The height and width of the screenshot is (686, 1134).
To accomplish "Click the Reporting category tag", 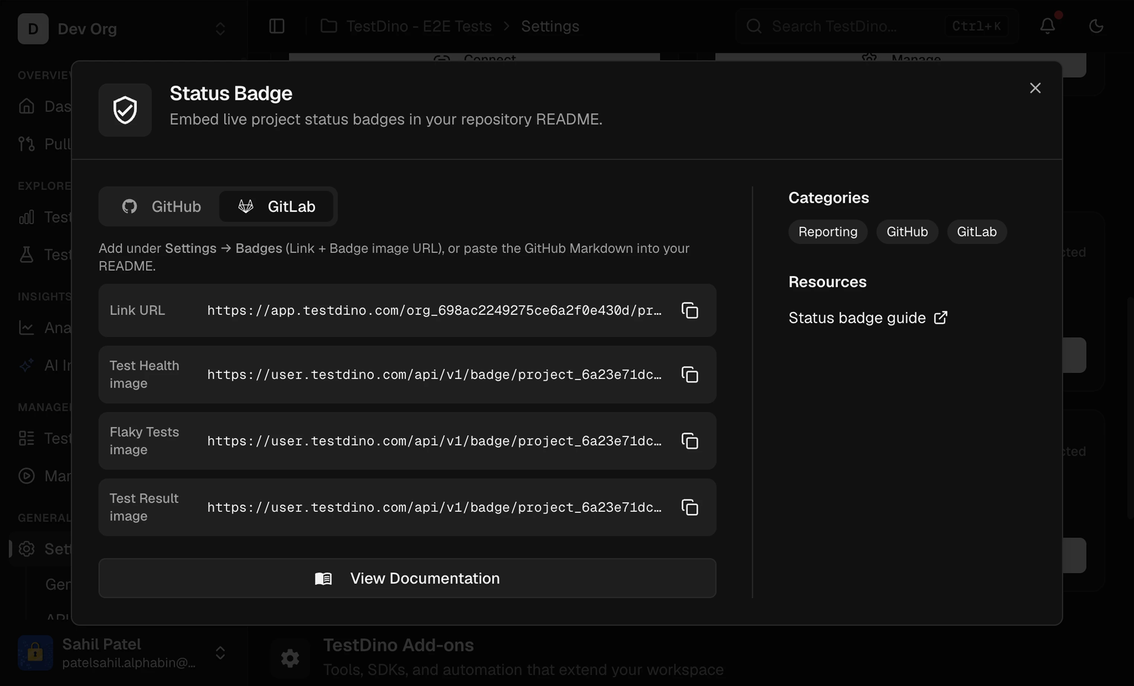I will (x=827, y=231).
